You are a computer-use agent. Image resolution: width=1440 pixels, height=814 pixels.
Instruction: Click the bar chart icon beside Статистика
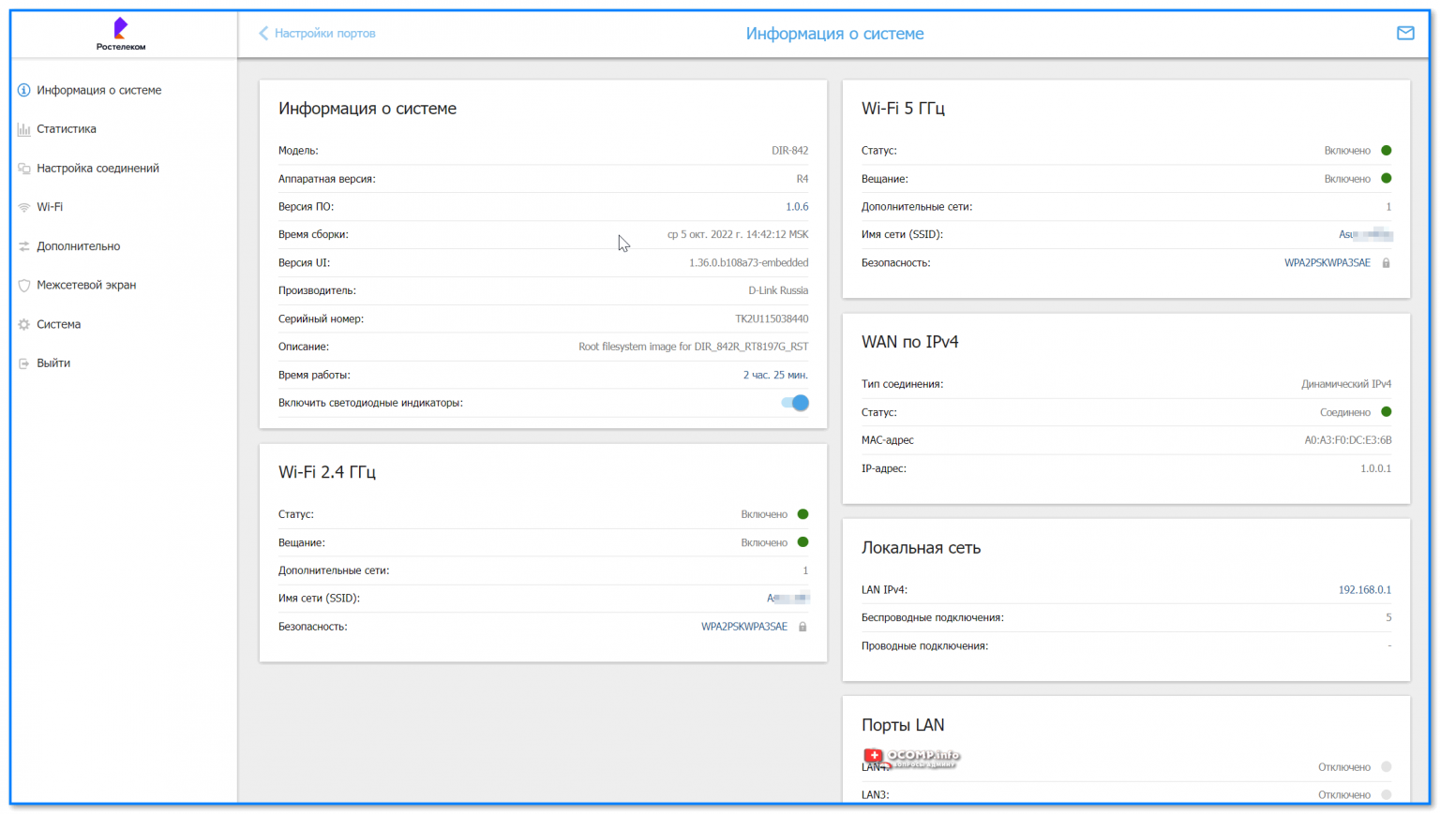(x=24, y=129)
